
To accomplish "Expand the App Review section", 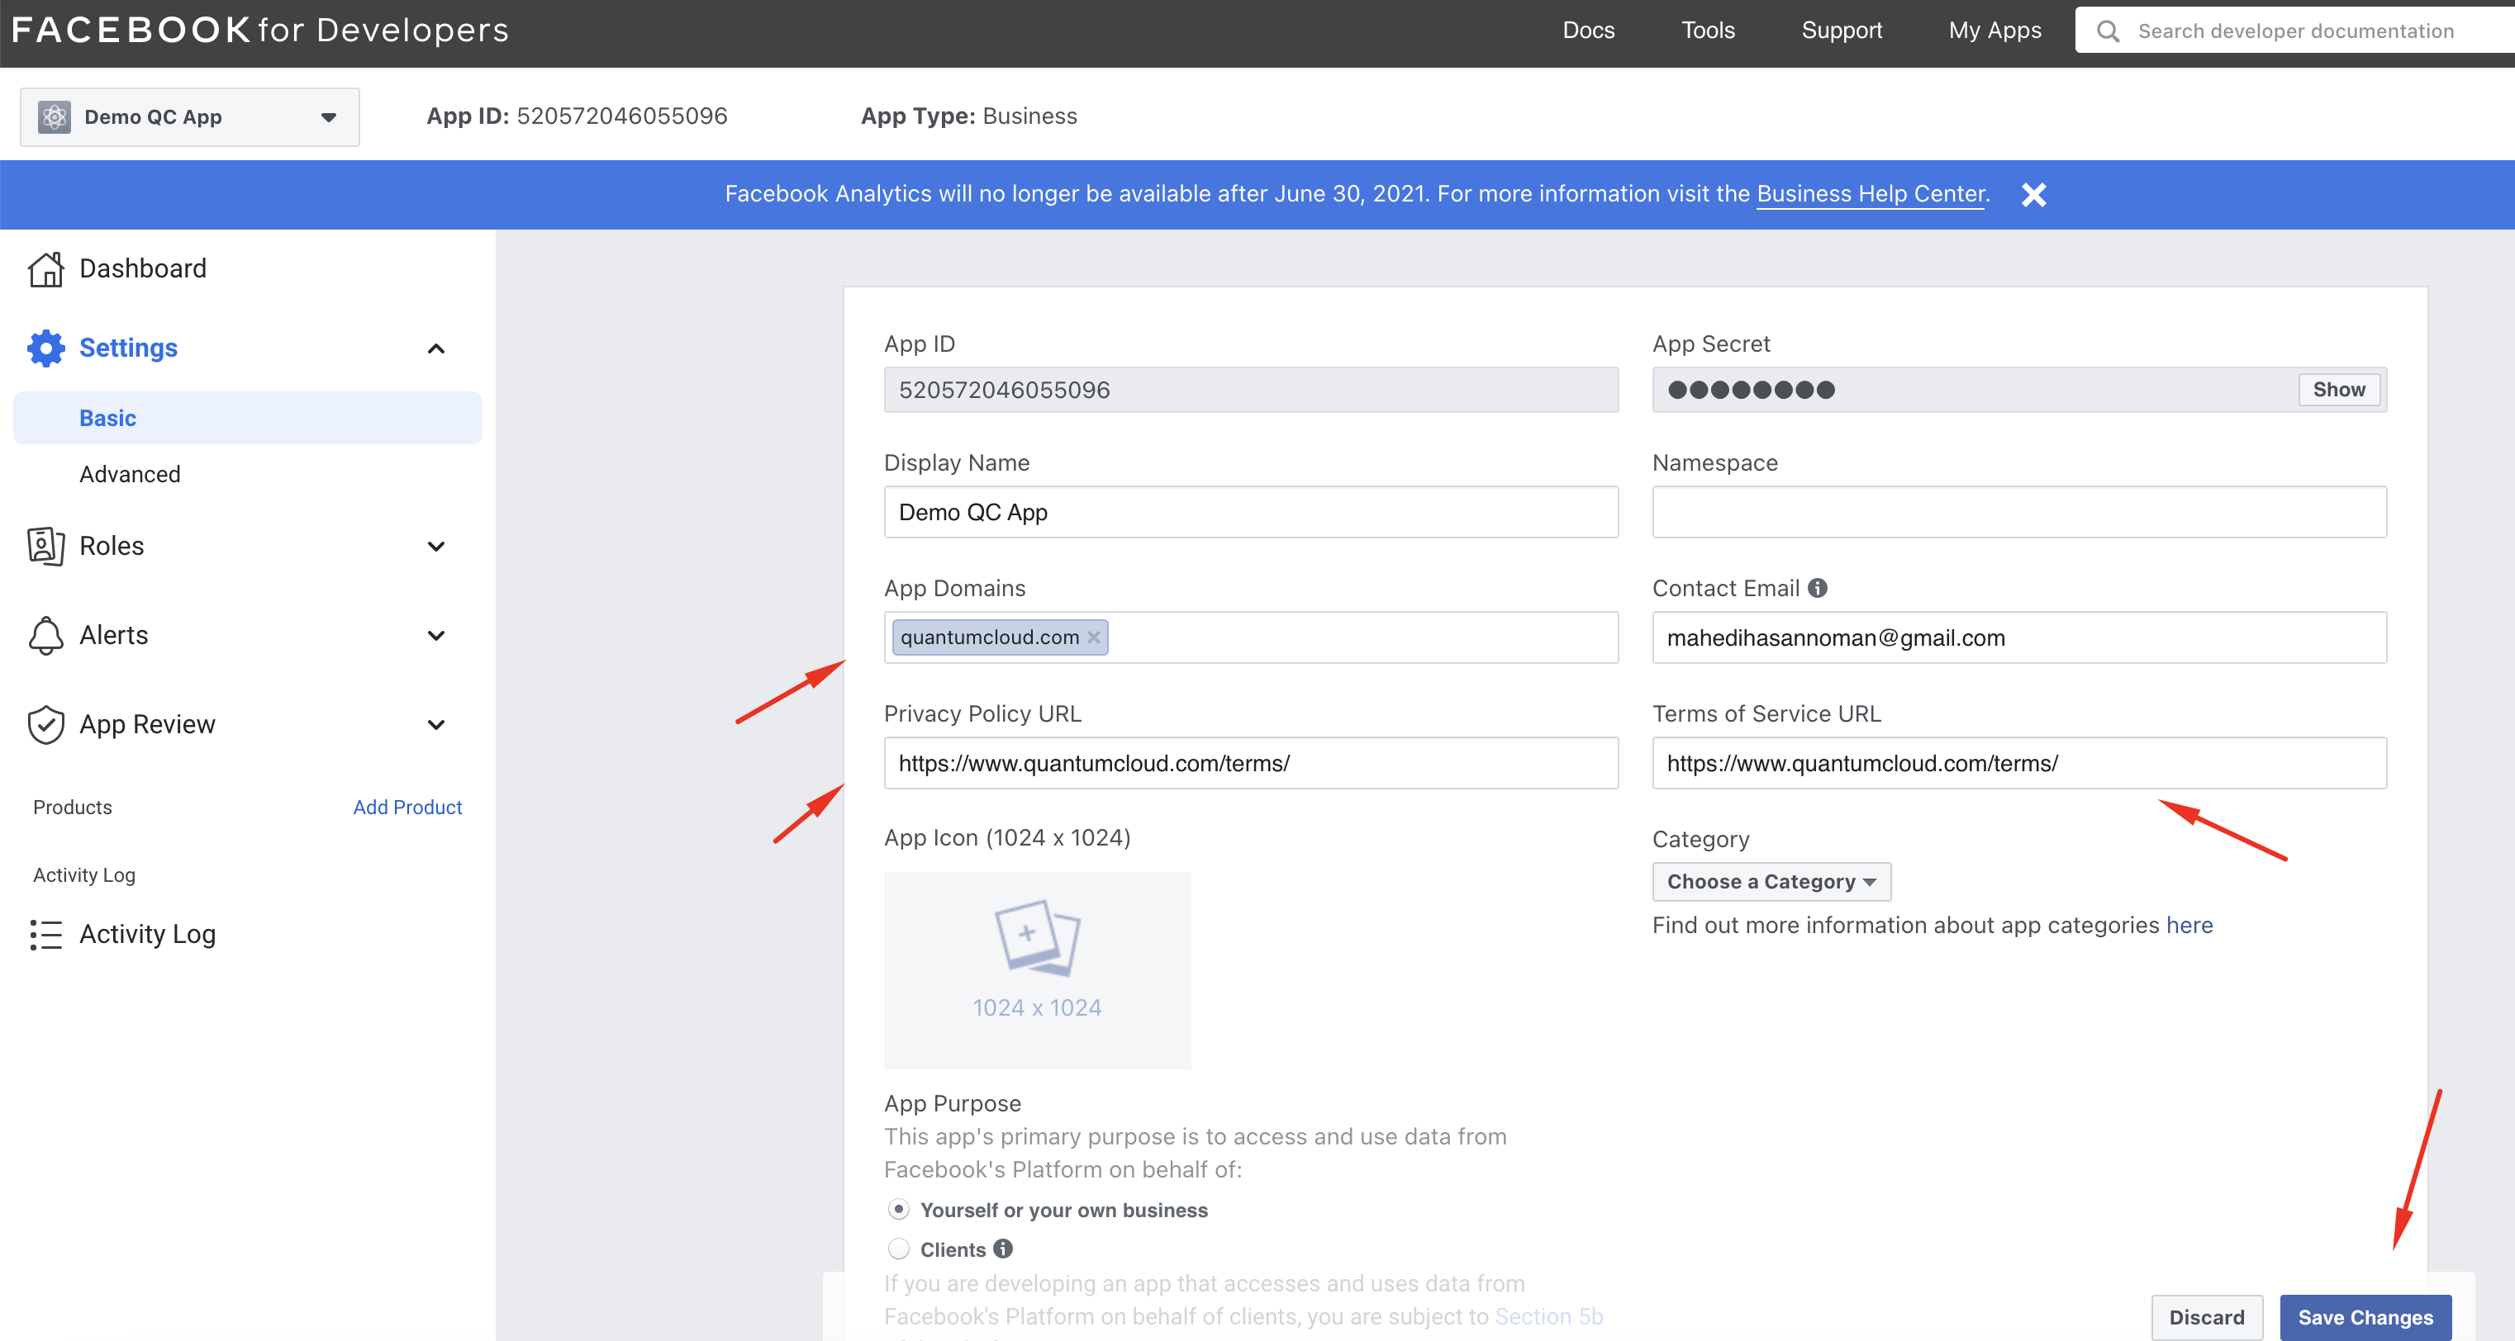I will (436, 725).
